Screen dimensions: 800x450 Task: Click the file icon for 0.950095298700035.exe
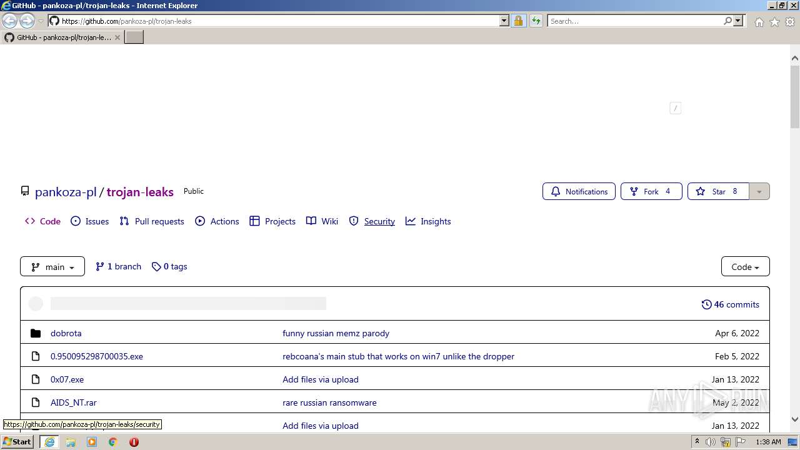[36, 356]
